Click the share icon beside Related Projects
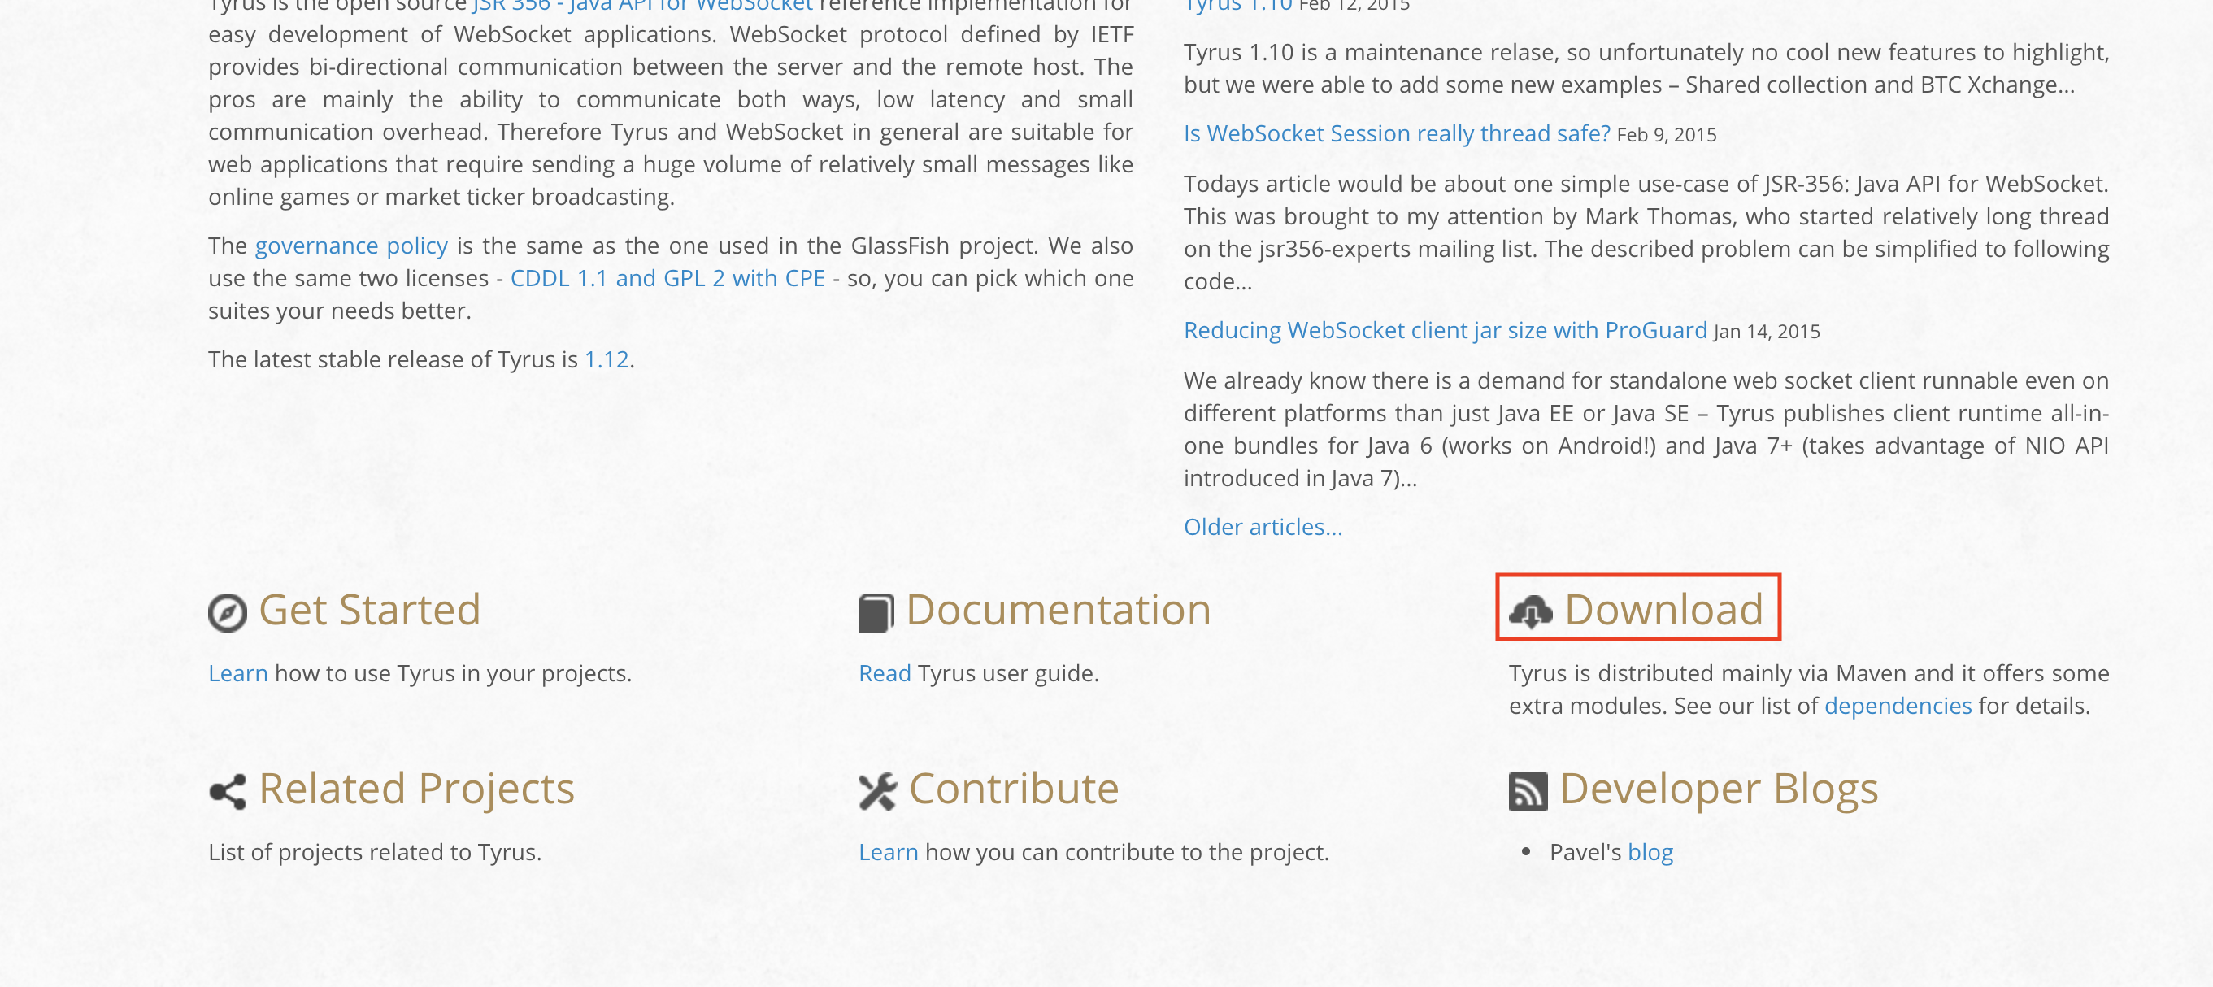2213x987 pixels. (228, 791)
